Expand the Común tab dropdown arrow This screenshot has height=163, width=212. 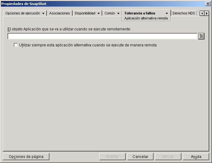click(x=118, y=13)
